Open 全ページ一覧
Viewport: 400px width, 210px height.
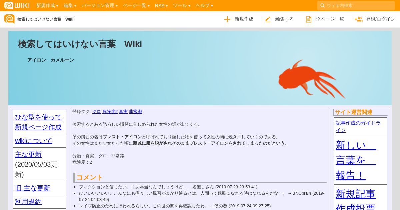[x=325, y=19]
